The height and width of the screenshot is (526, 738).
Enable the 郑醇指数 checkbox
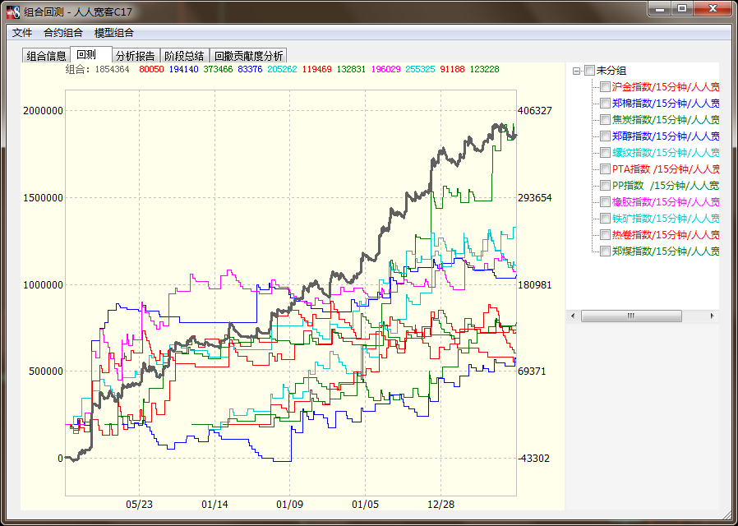click(605, 136)
